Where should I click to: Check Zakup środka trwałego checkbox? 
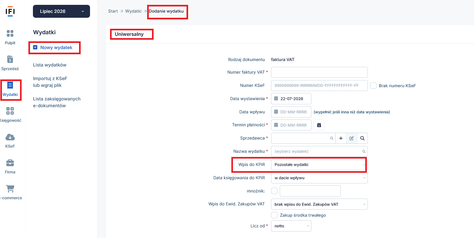[274, 215]
